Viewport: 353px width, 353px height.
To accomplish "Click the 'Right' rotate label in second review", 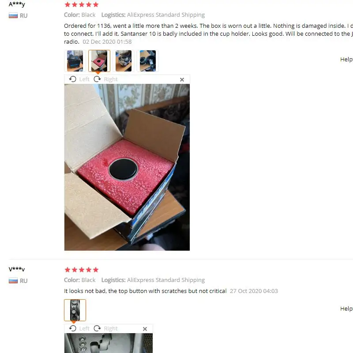I will (111, 328).
